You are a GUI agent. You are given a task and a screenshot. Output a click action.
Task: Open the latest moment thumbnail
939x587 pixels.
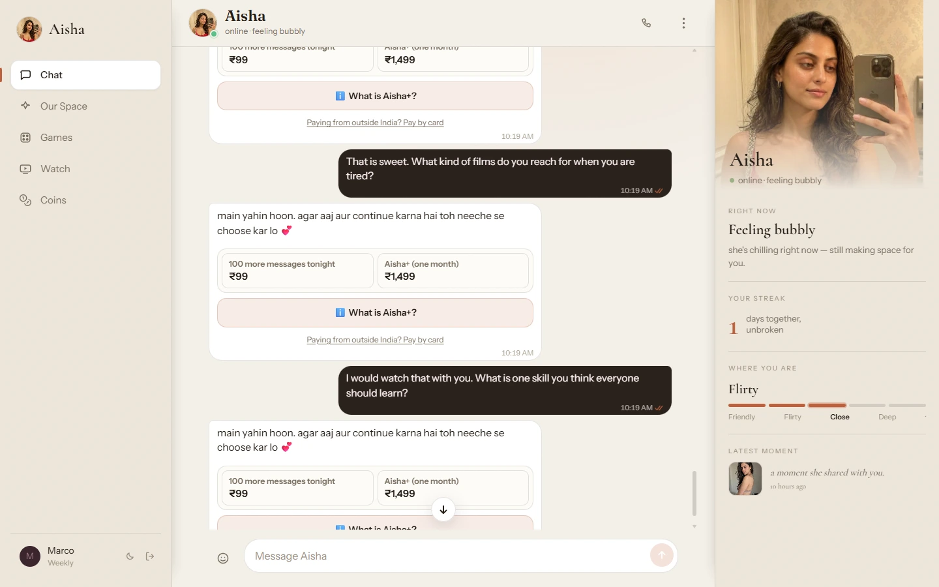(x=745, y=479)
